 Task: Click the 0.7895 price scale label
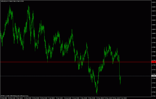[154, 47]
